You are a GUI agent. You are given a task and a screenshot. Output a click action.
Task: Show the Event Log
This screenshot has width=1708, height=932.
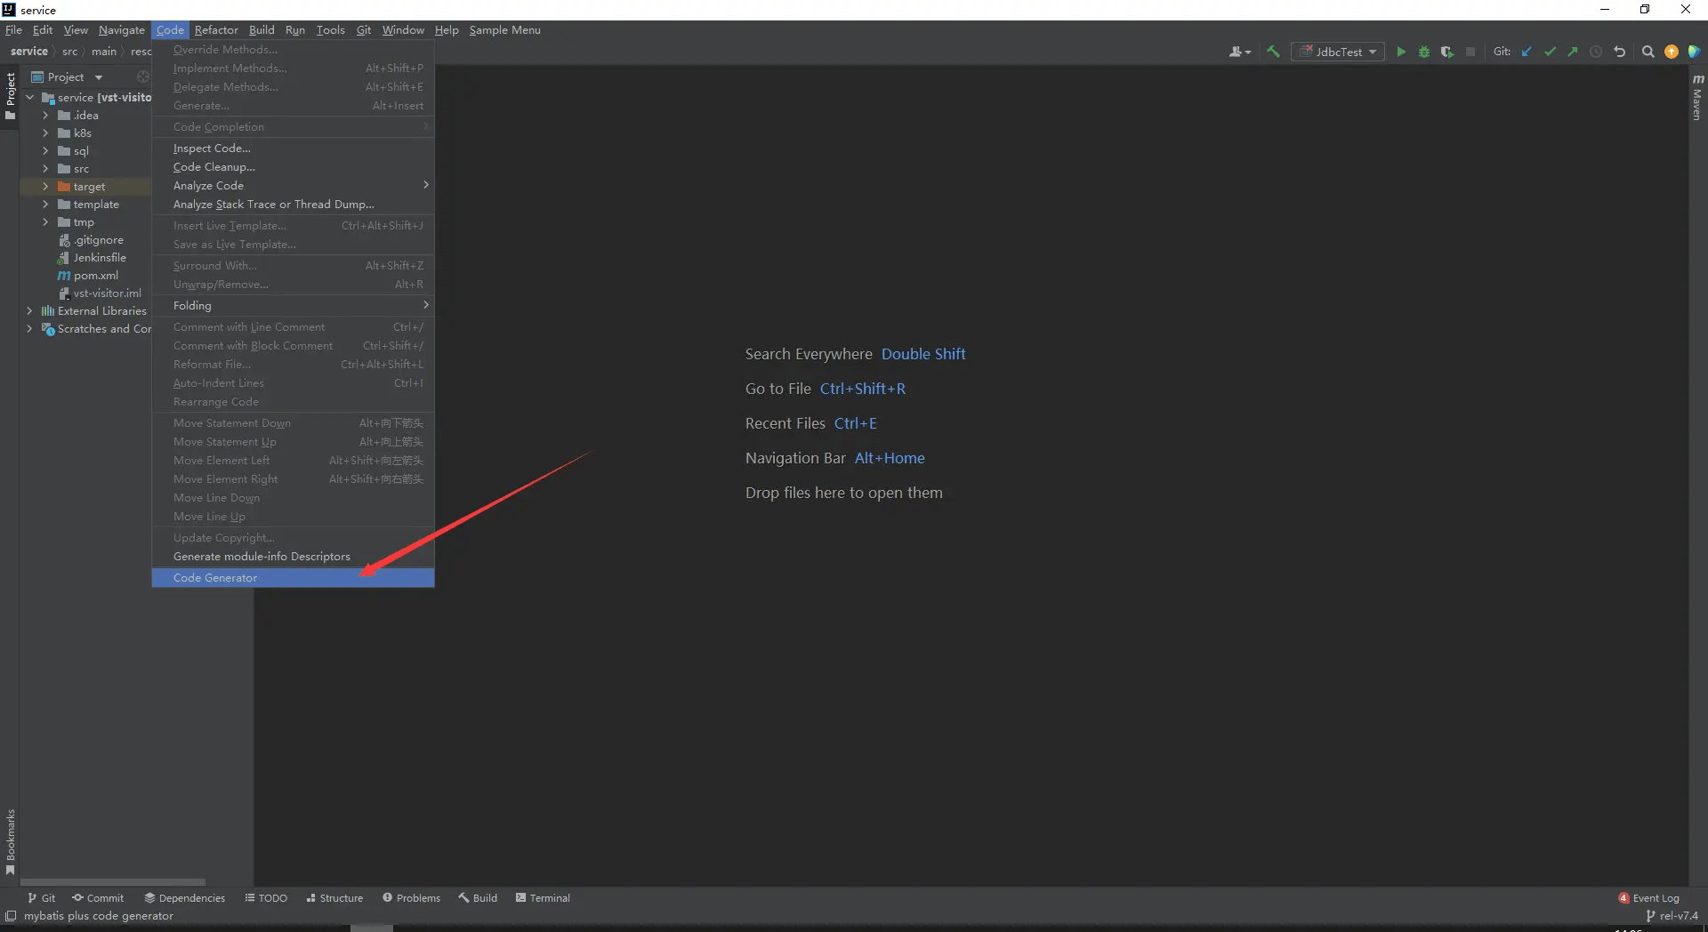(x=1656, y=897)
